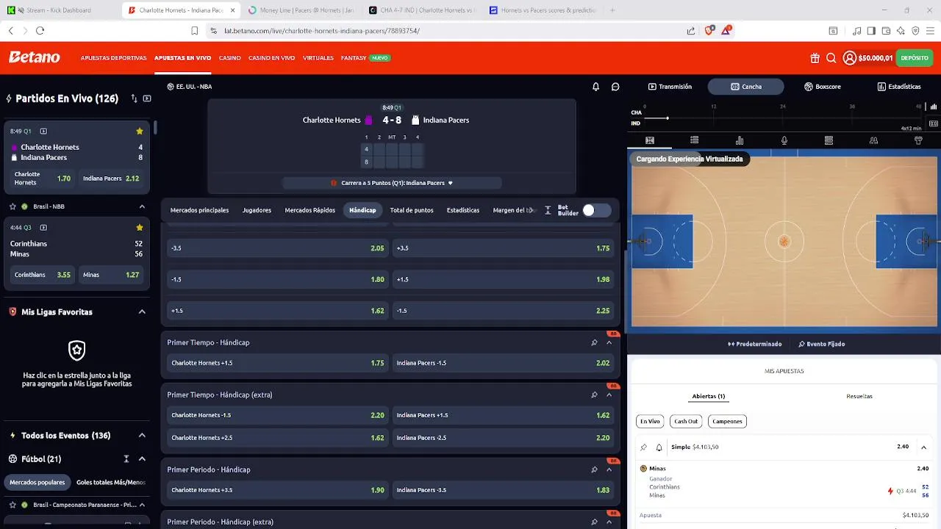The height and width of the screenshot is (529, 941).
Task: Click the sidebar vertical scrollbar
Action: click(x=155, y=128)
